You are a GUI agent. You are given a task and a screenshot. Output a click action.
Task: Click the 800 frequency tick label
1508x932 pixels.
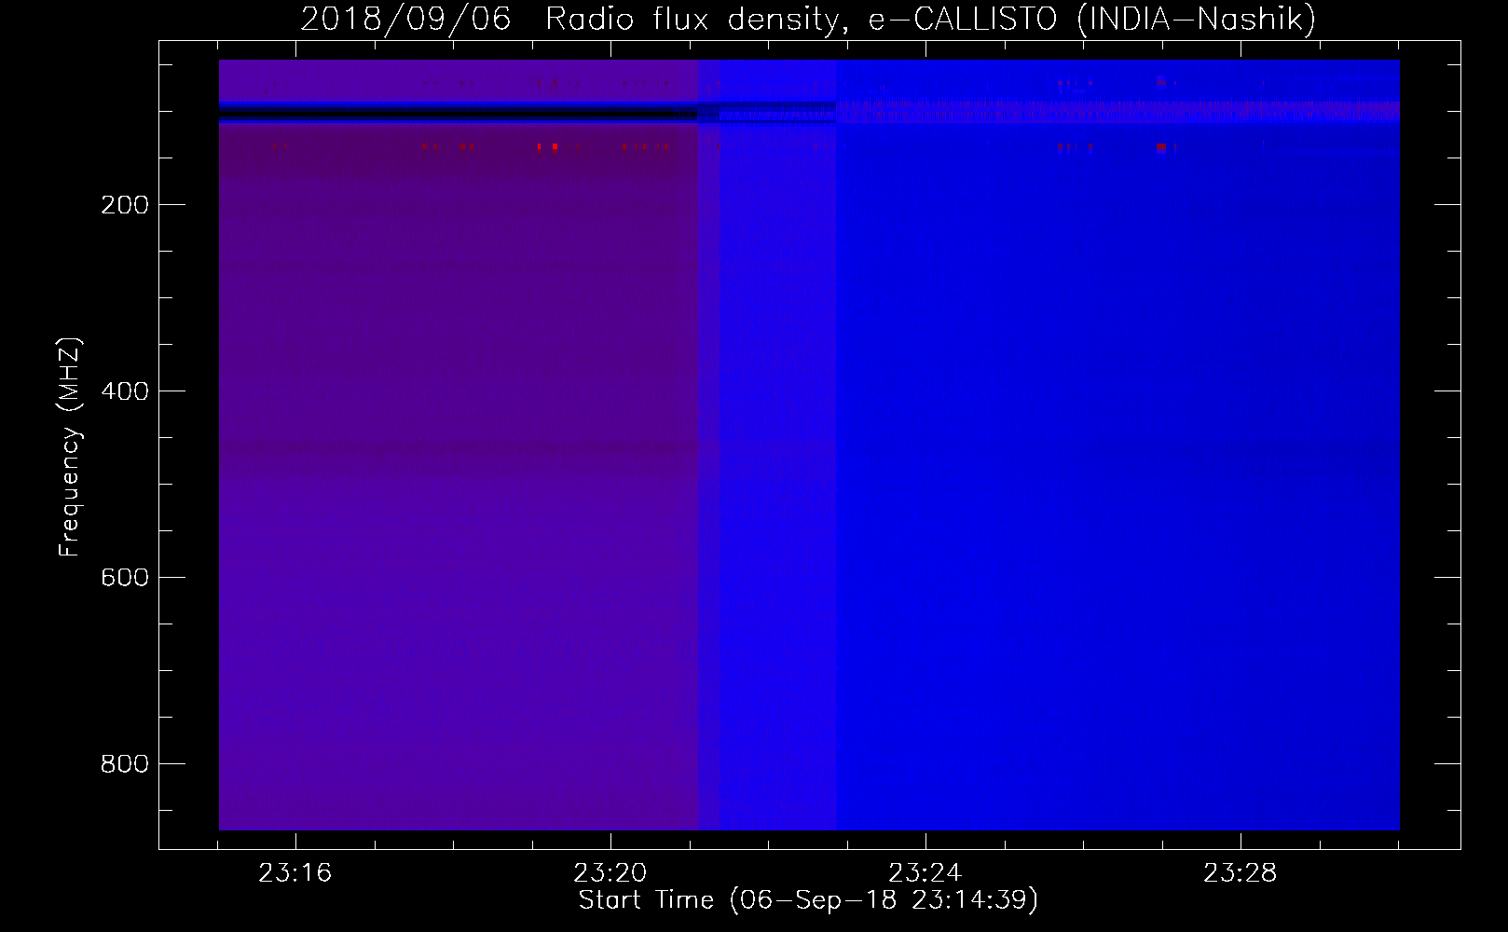tap(125, 764)
